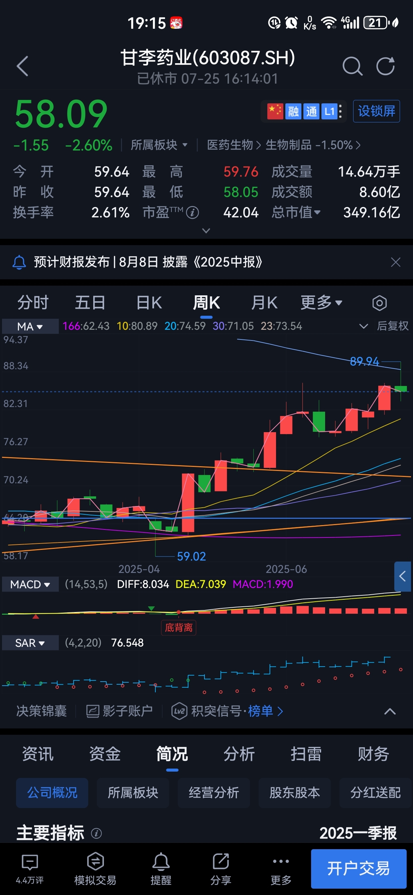Image resolution: width=413 pixels, height=895 pixels.
Task: Collapse the tools row up chevron
Action: 390,711
